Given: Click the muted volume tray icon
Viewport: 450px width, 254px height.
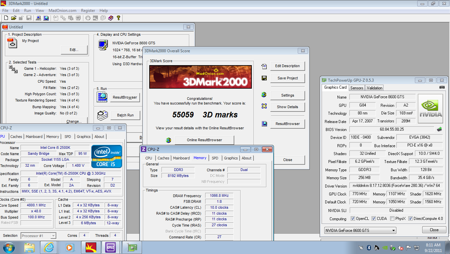Looking at the screenshot, I should point(401,247).
